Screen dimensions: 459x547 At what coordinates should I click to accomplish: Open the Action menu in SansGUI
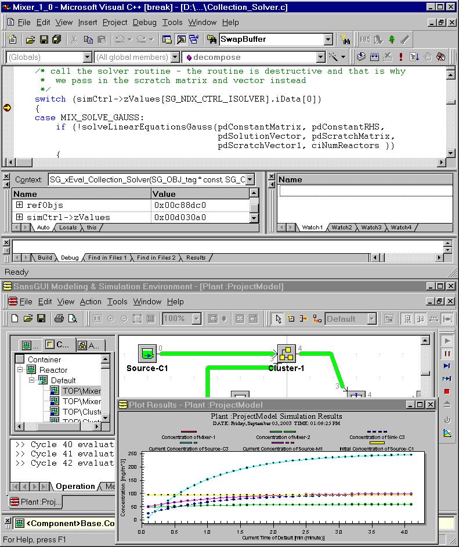91,301
